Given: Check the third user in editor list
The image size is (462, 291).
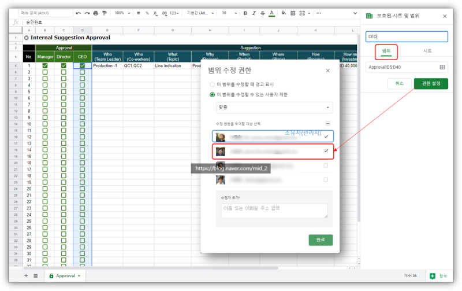Looking at the screenshot, I should tap(326, 165).
